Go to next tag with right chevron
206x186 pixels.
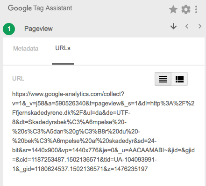200,26
